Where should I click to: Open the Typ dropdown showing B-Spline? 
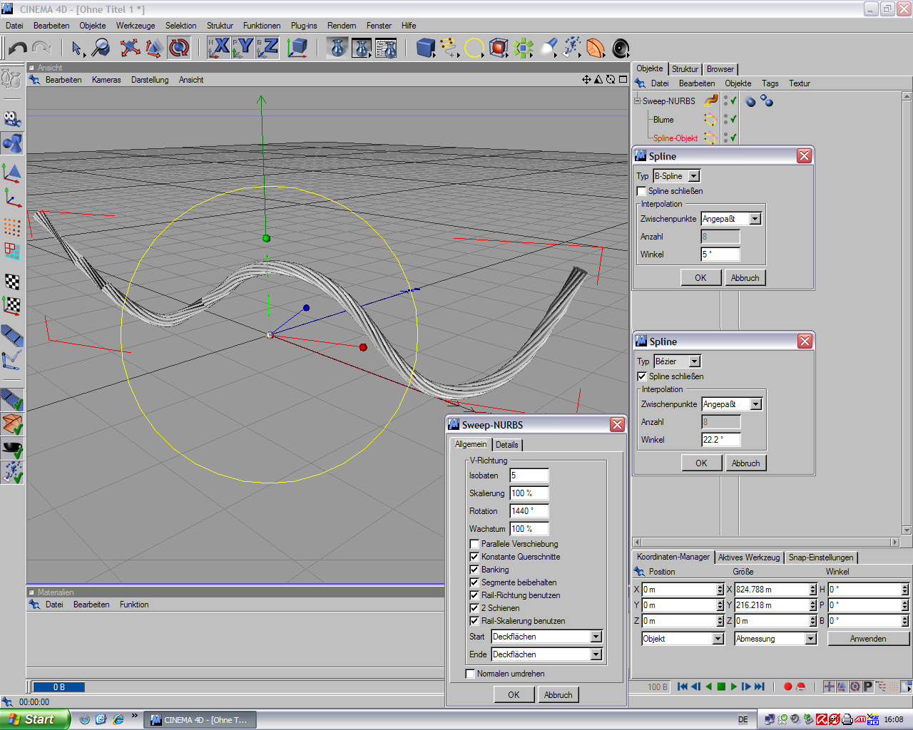click(x=694, y=176)
